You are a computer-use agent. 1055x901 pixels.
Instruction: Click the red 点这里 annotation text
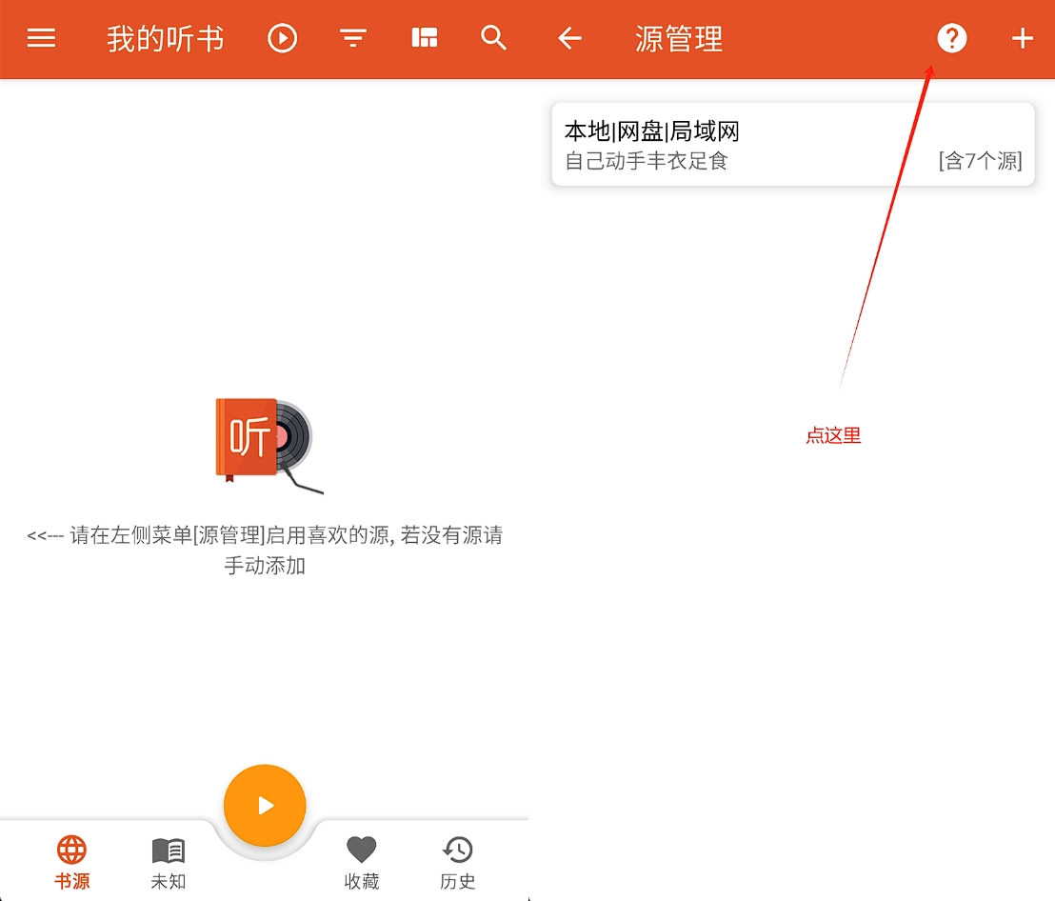point(832,435)
